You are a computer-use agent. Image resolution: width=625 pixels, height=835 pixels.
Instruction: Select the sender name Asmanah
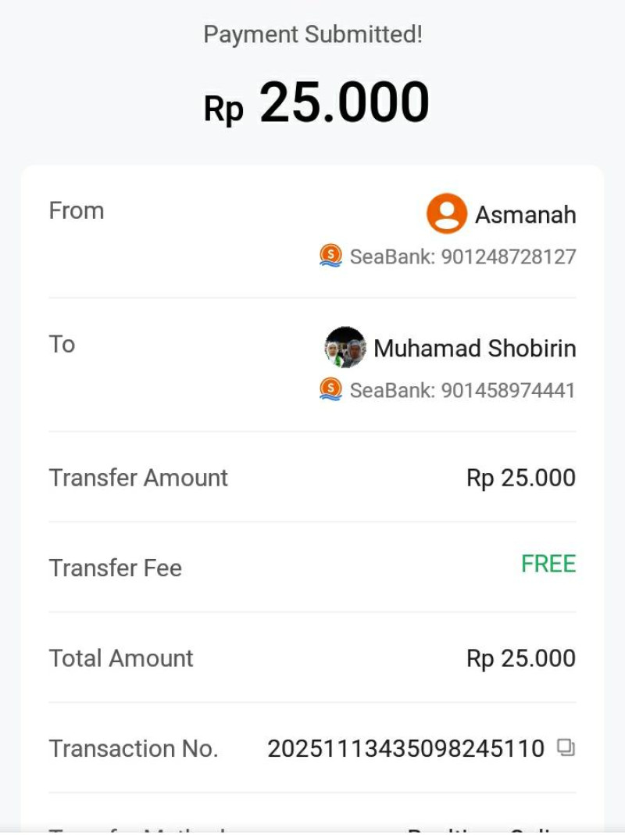525,214
